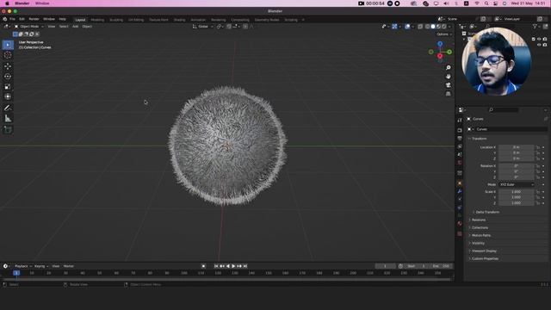Click the blue Z axis gizmo handle
This screenshot has height=310, width=551.
point(440,44)
